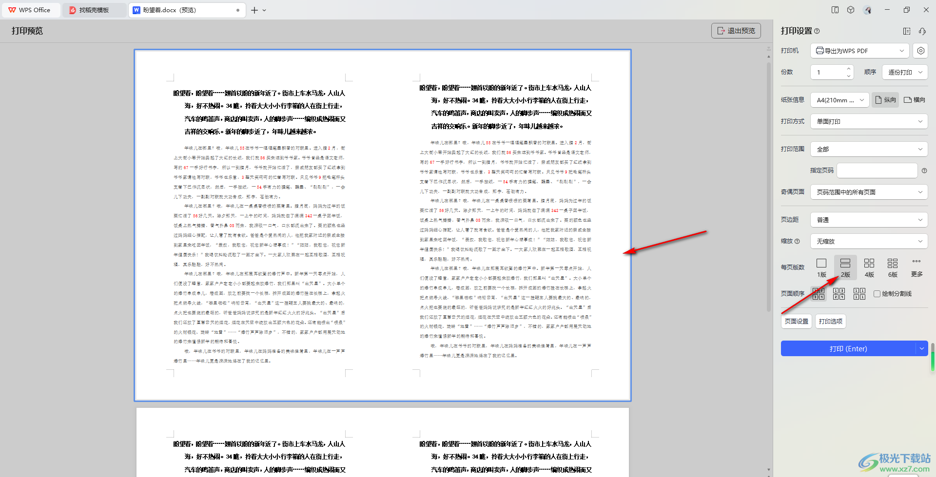Click the headset support icon

(x=922, y=31)
